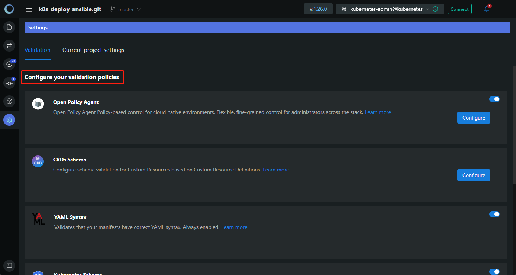516x275 pixels.
Task: Click the YAML Syntax title
Action: click(70, 217)
